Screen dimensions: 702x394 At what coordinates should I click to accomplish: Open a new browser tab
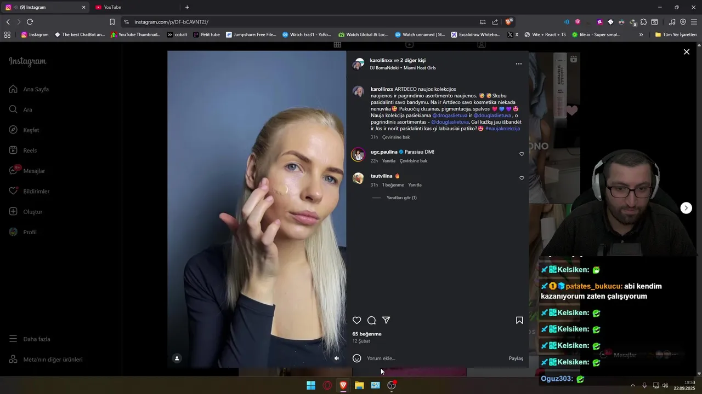(187, 7)
